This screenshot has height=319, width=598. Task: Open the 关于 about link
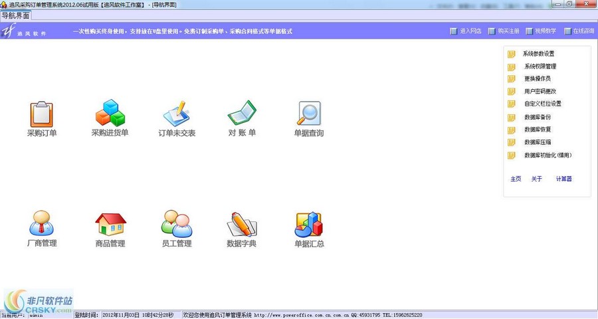tap(537, 179)
